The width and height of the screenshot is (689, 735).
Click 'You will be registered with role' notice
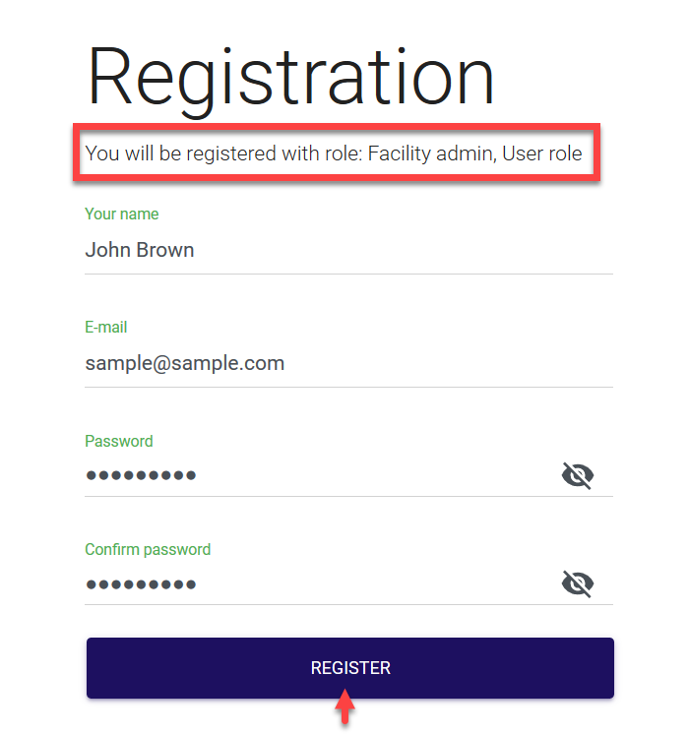(224, 153)
